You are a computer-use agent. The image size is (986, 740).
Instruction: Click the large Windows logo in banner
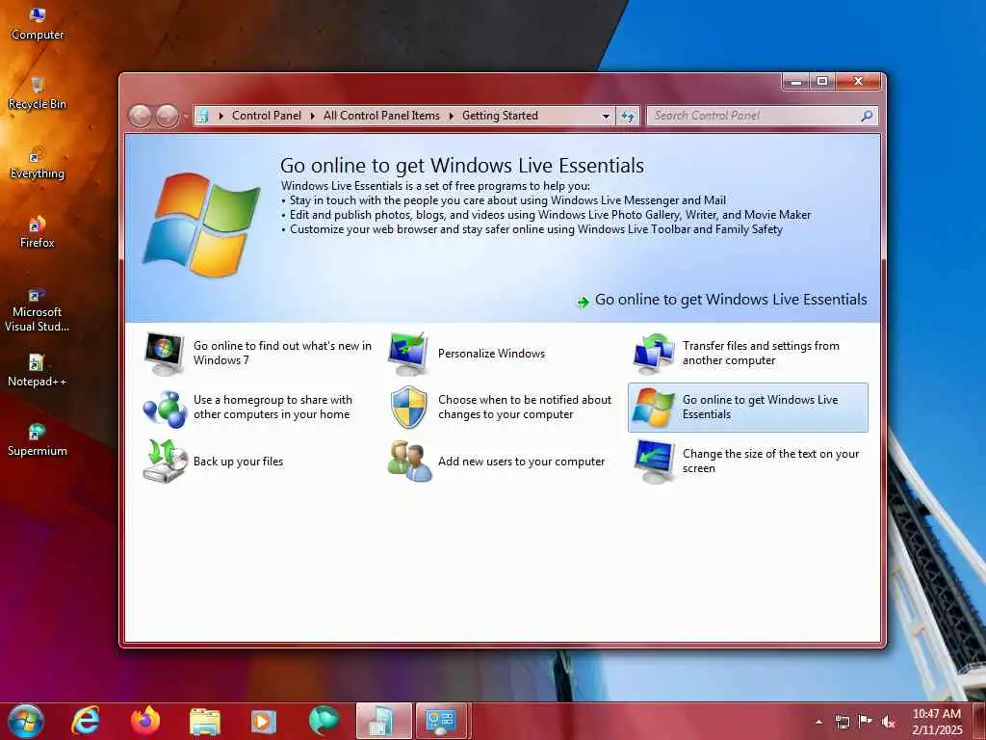tap(201, 225)
